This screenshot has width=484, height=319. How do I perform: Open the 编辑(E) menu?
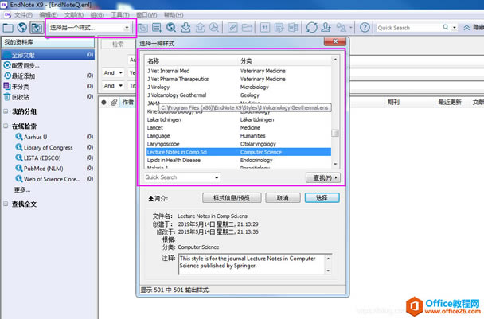49,15
